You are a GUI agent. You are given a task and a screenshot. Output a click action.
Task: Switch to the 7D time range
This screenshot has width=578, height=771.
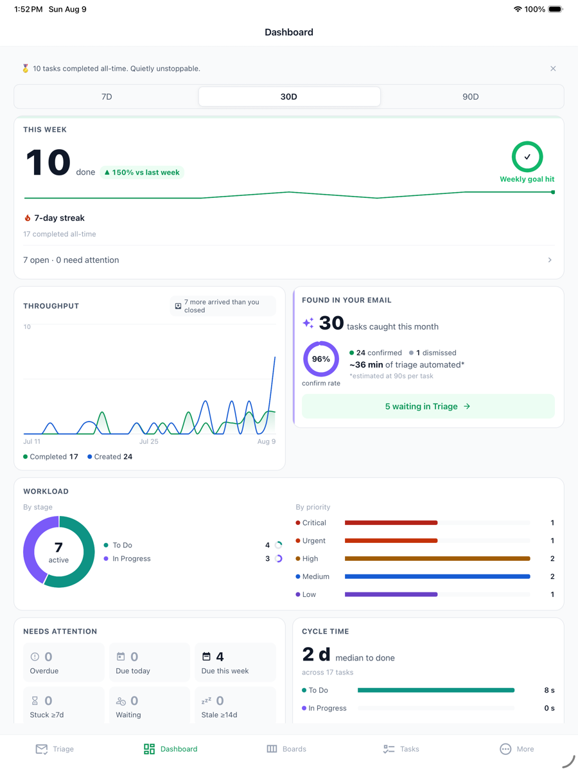[x=107, y=97]
